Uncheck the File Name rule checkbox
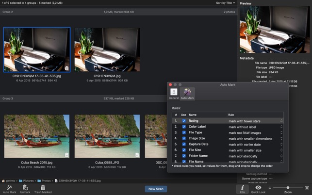 (184, 162)
